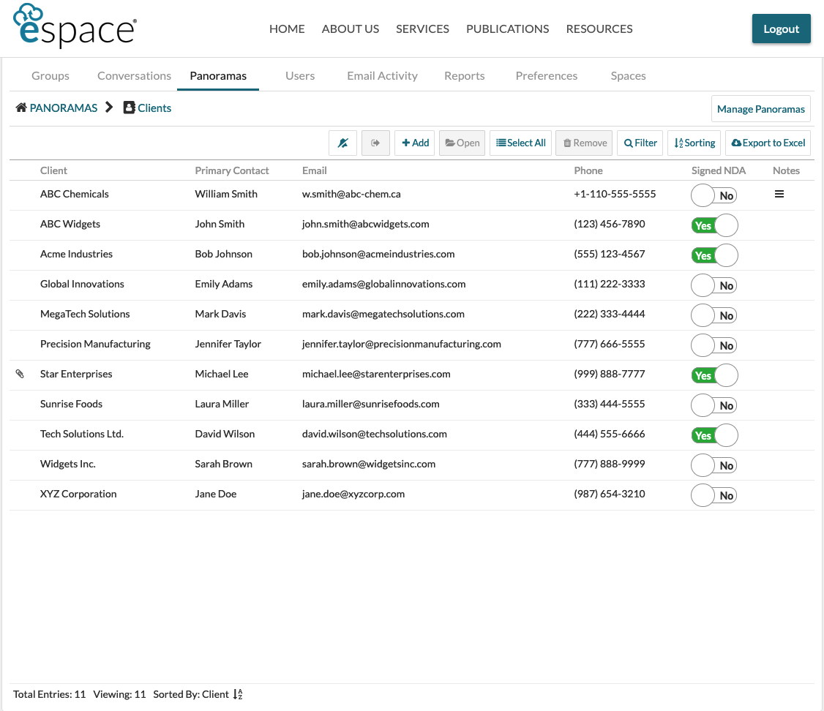Open the Filter search tool
This screenshot has height=711, width=824.
coord(640,143)
